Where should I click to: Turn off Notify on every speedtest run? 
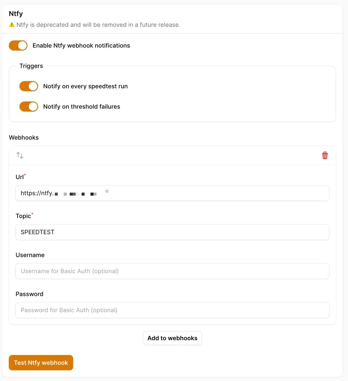[x=28, y=86]
